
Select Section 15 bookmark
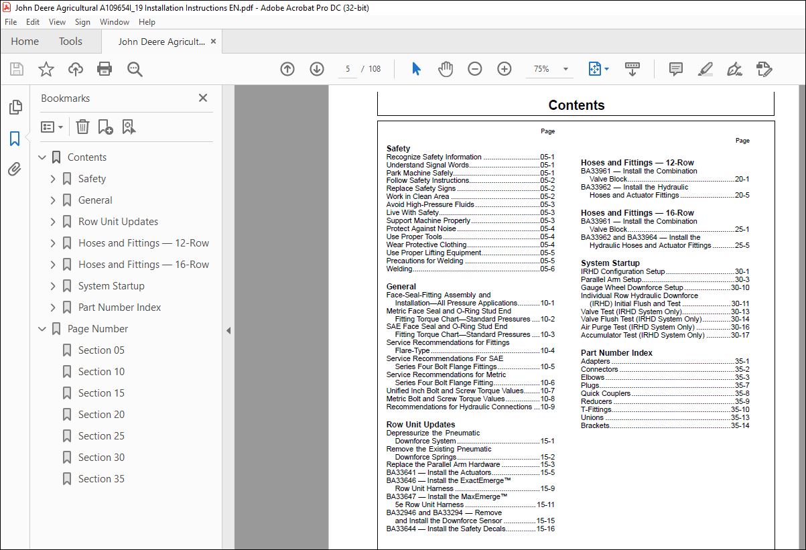click(x=101, y=393)
